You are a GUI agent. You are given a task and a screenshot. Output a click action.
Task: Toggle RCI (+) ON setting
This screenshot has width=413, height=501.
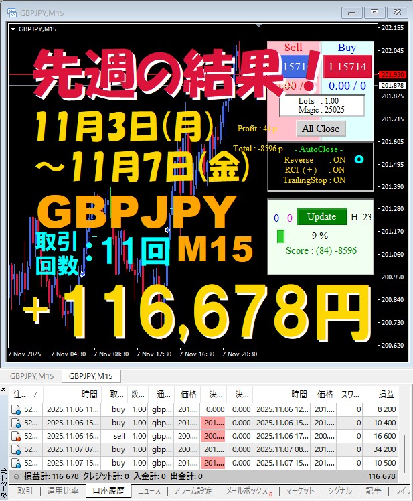point(315,170)
